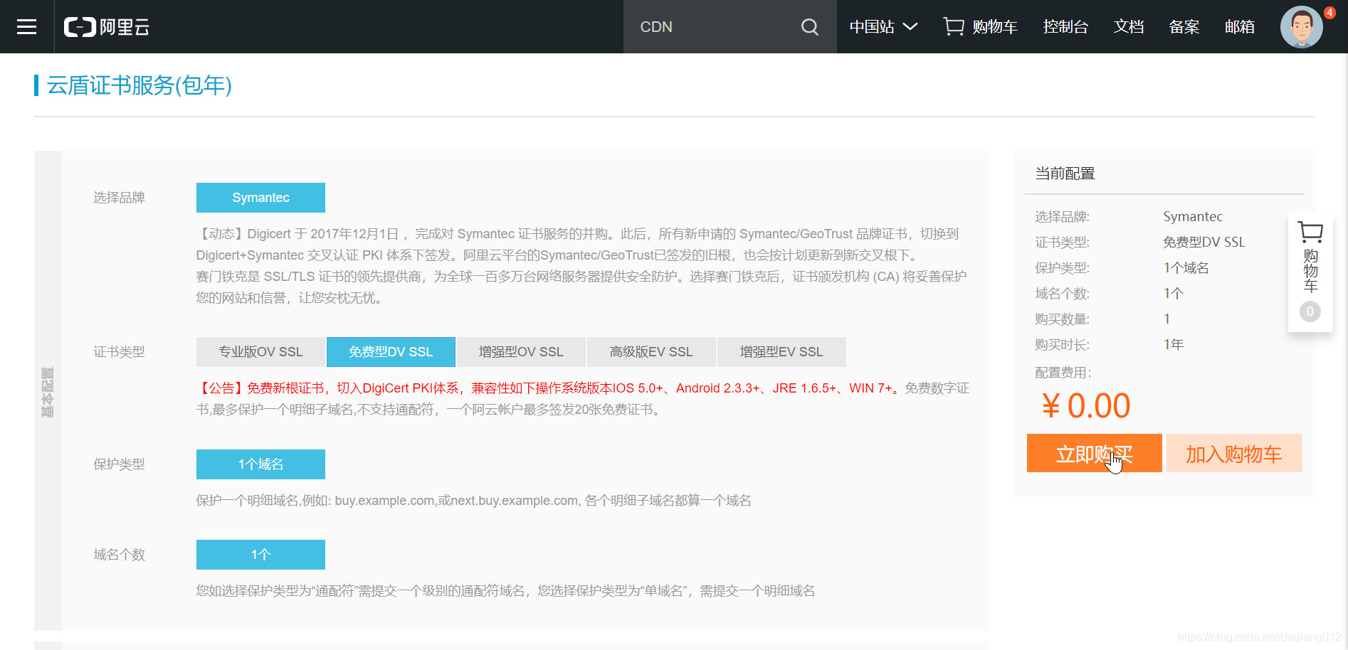Focus the CDN search field
1348x650 pixels.
click(x=712, y=27)
